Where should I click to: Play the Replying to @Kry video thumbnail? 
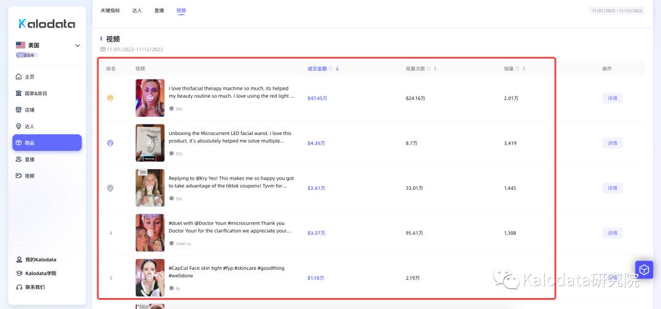150,188
